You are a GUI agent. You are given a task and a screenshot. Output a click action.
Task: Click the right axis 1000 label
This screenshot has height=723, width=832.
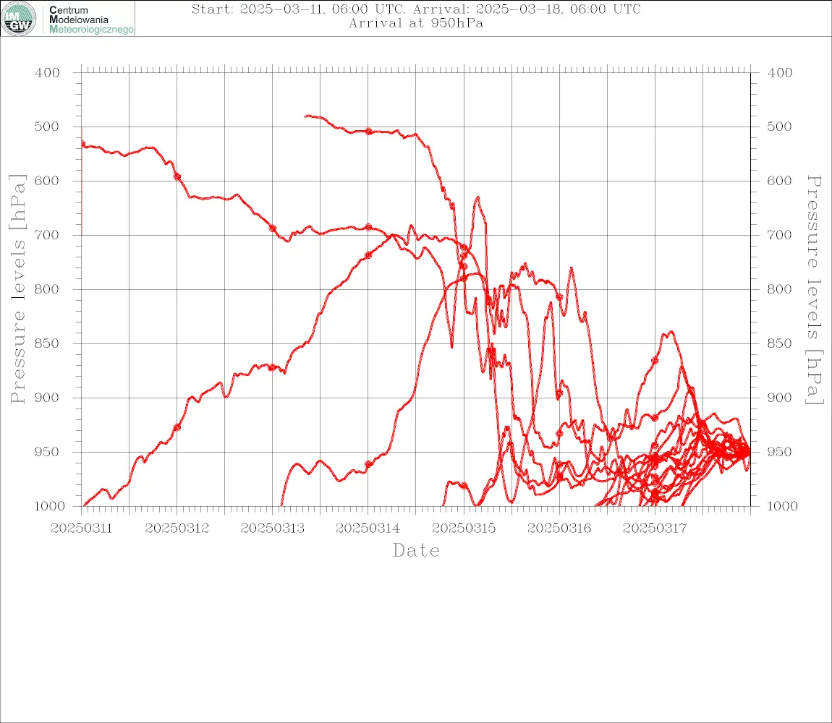[782, 506]
